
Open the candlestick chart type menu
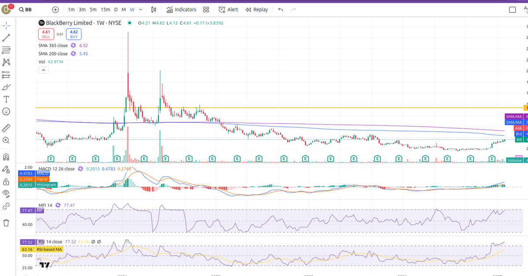coord(154,10)
